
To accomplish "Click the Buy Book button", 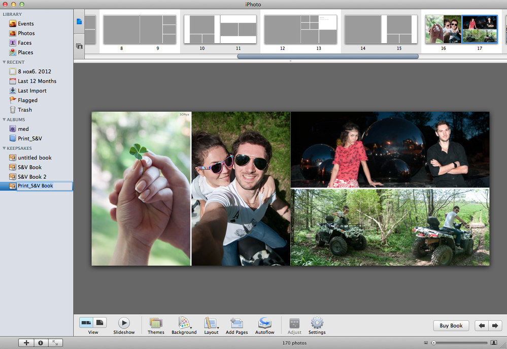I will click(451, 326).
